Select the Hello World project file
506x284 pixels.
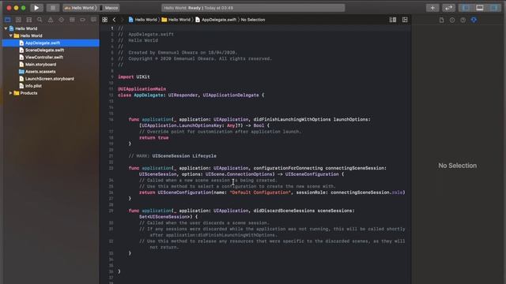coord(23,28)
